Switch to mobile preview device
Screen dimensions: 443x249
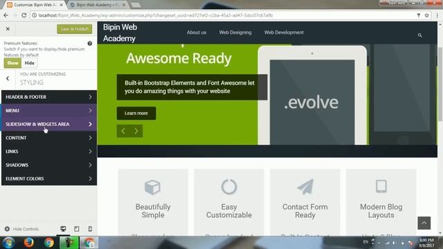click(x=90, y=229)
